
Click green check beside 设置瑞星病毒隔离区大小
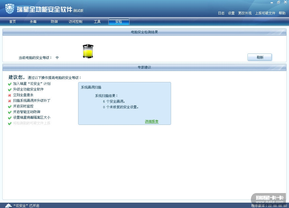(10, 118)
